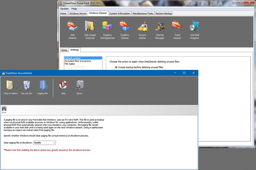
Task: Select Default actions in settings list
Action: click(83, 58)
